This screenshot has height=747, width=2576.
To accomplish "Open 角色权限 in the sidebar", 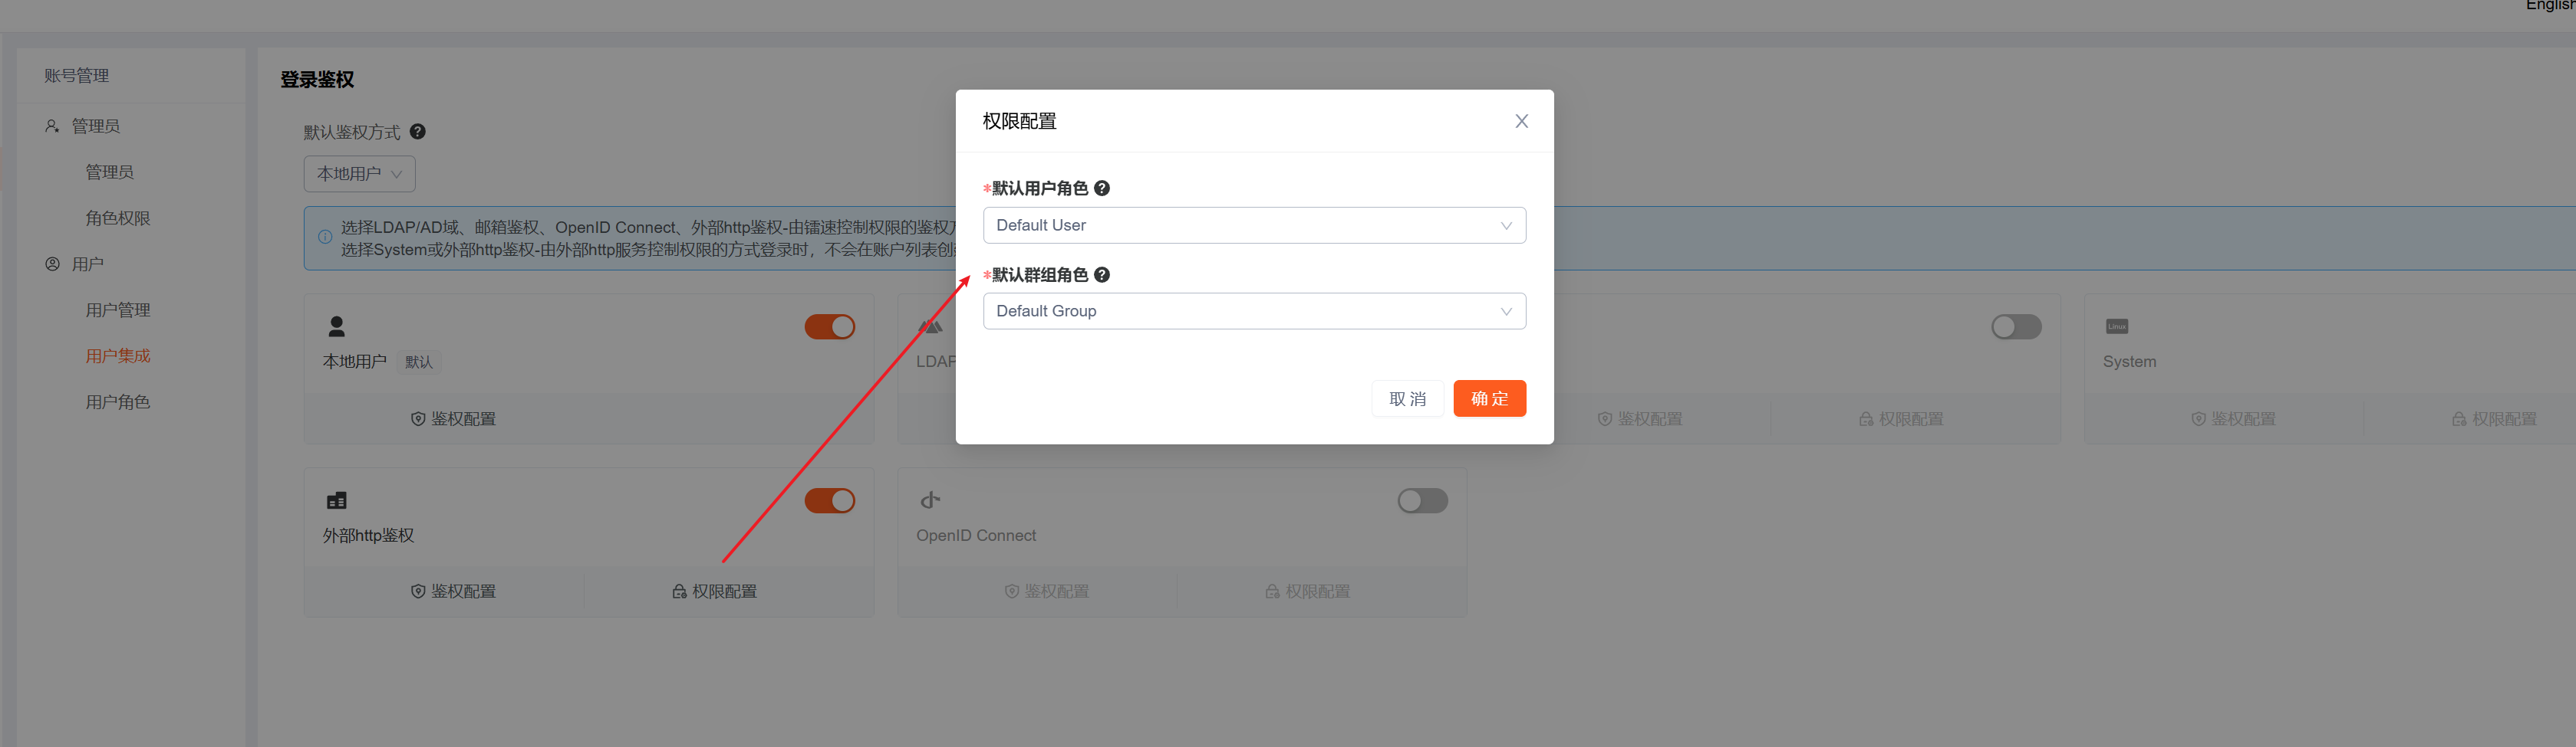I will tap(118, 218).
